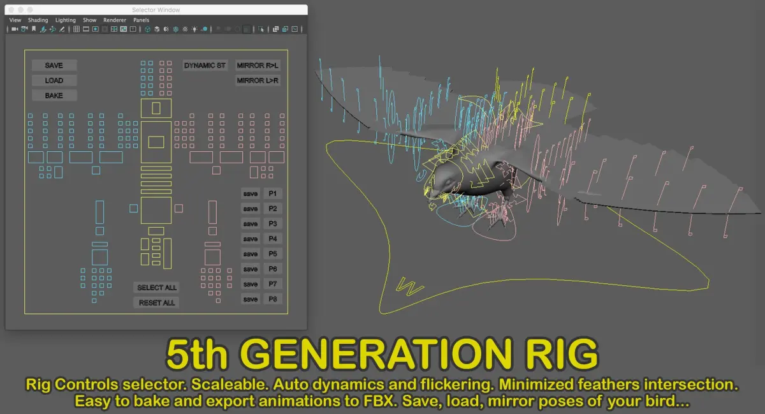This screenshot has width=765, height=414.
Task: Switch to wireframe cube icon
Action: tap(147, 29)
